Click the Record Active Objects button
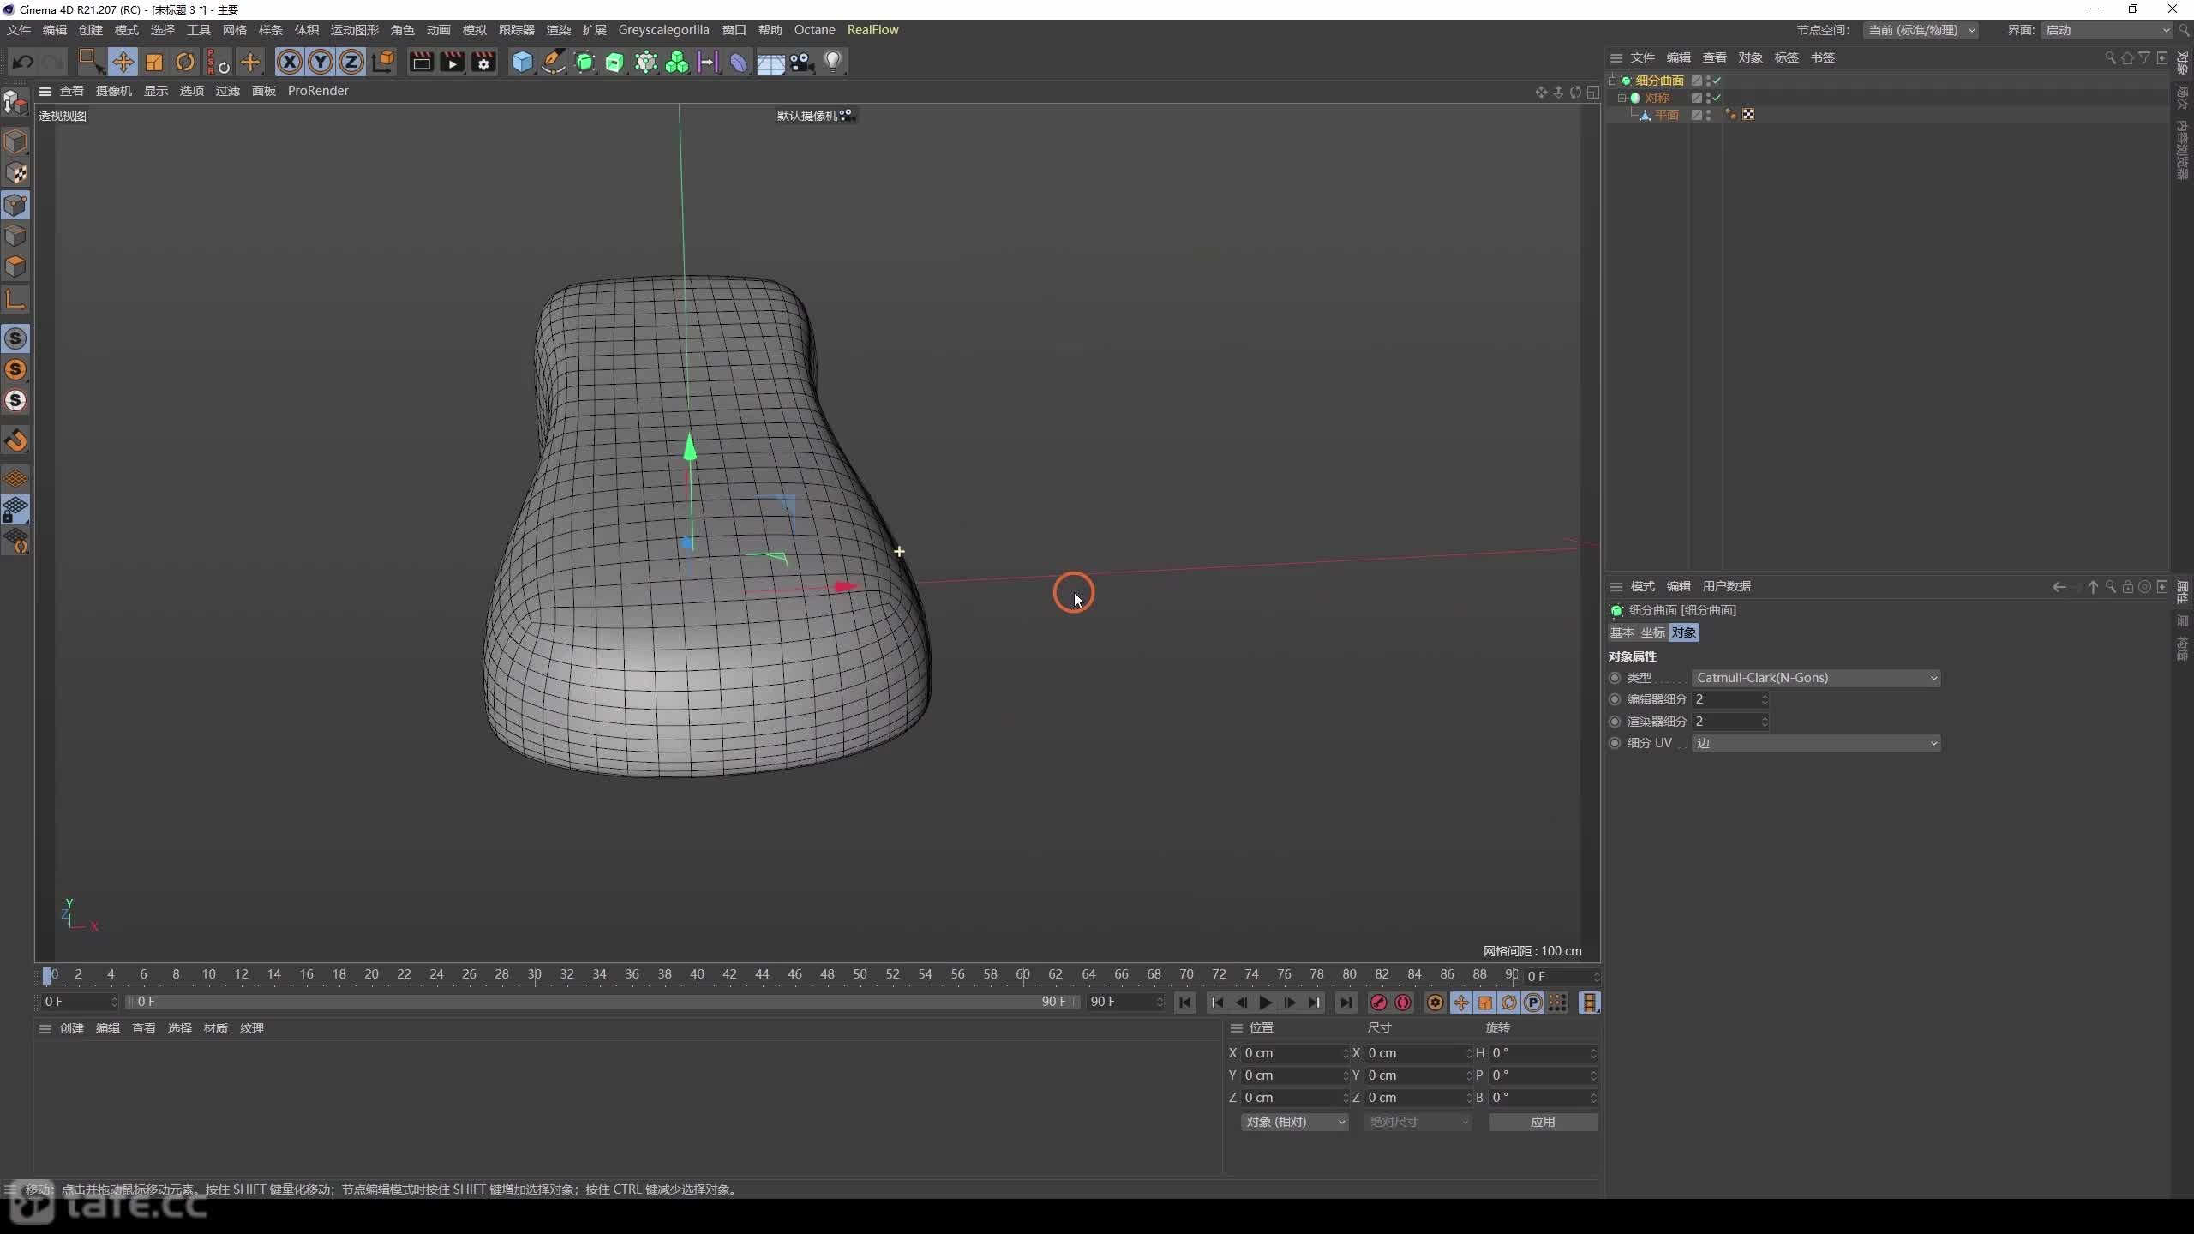2194x1234 pixels. (x=1378, y=1003)
